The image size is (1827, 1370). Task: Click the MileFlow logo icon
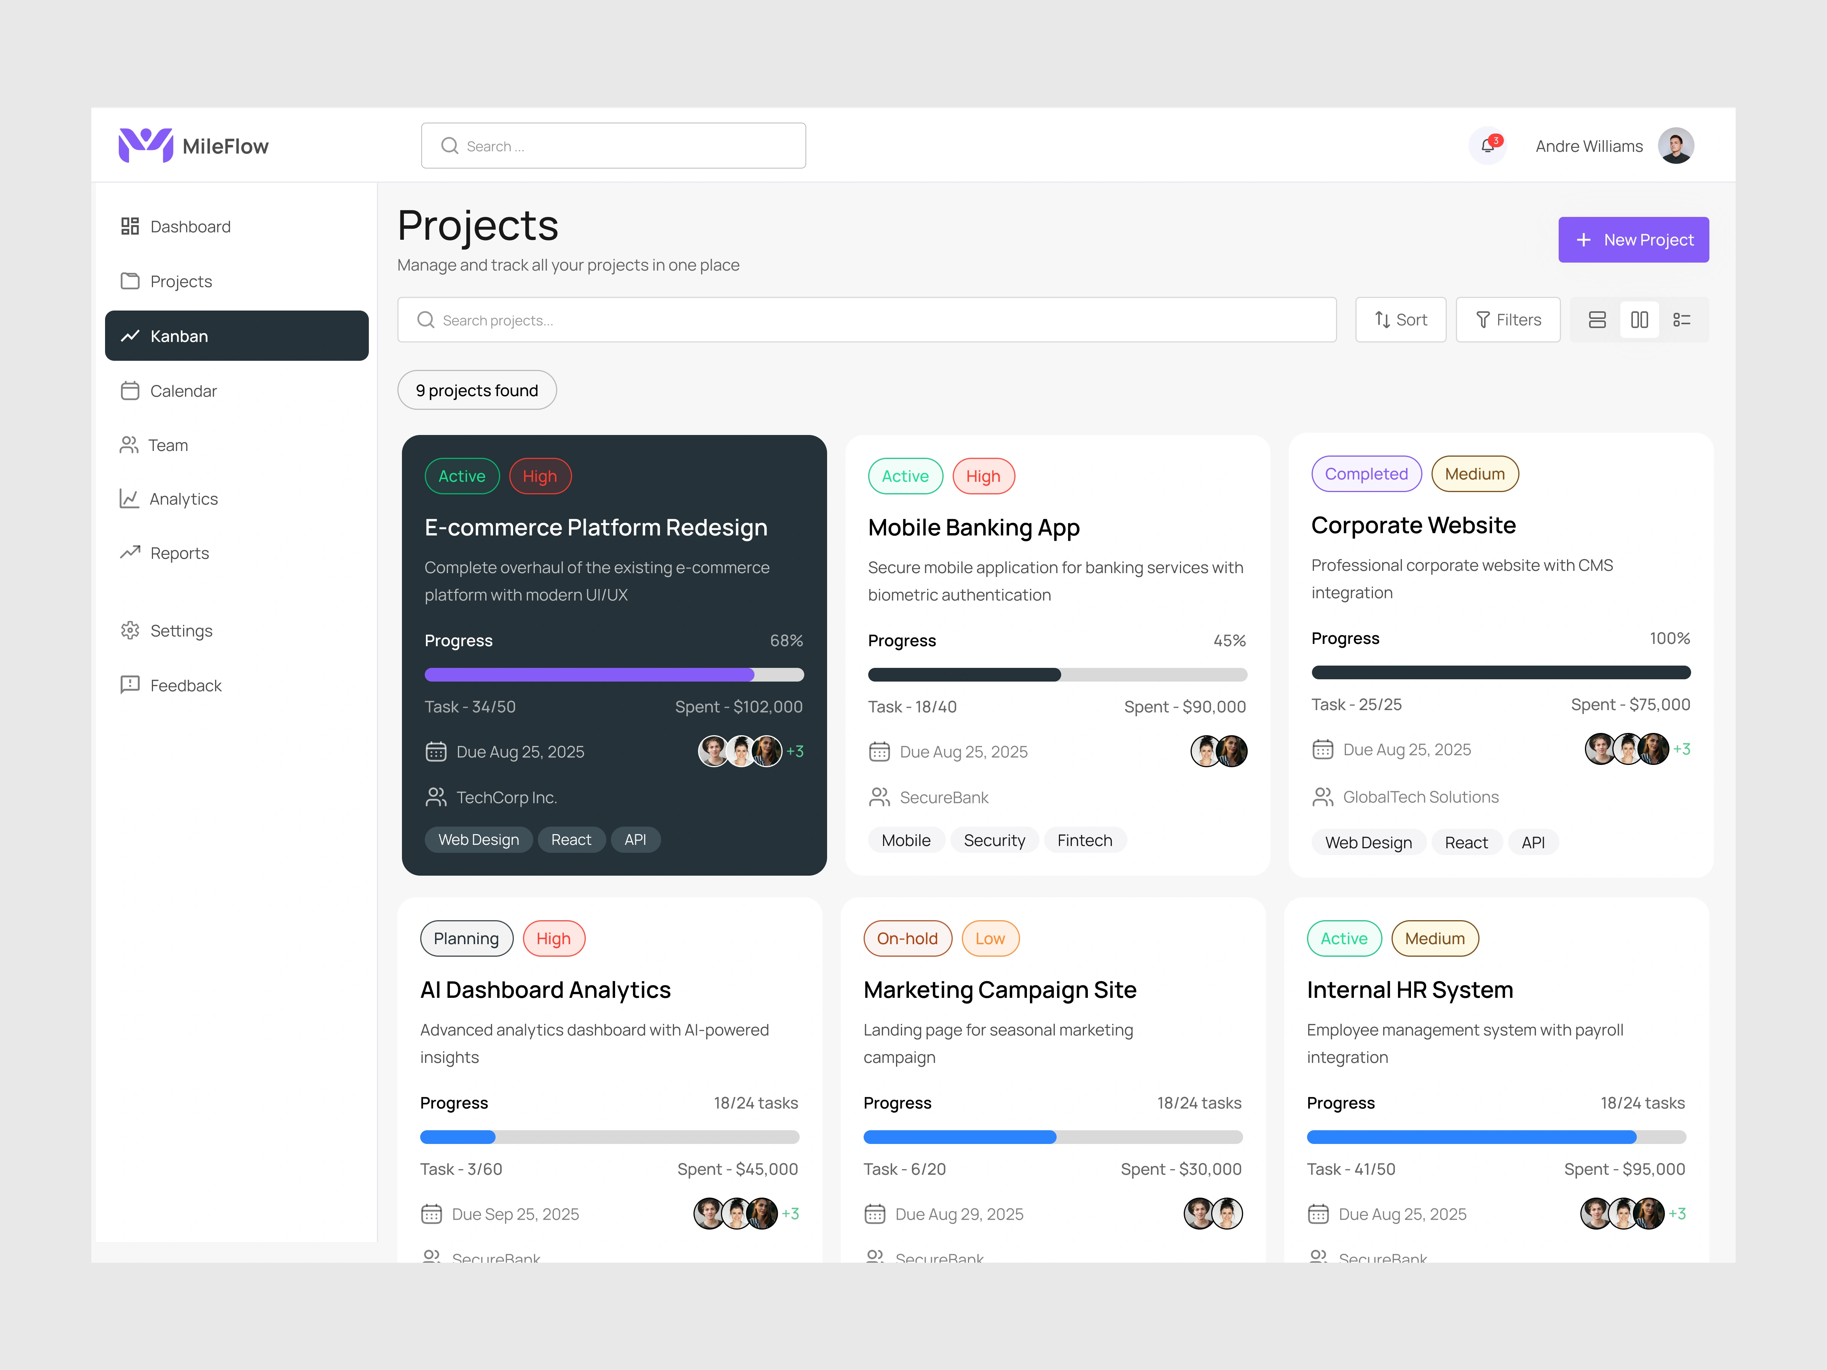point(145,145)
